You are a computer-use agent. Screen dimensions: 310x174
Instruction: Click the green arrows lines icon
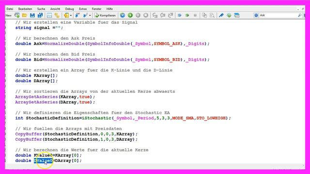tap(187, 15)
